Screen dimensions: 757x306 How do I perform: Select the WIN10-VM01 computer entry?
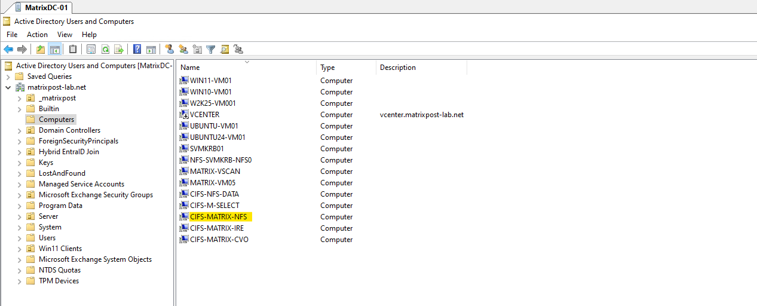tap(211, 92)
